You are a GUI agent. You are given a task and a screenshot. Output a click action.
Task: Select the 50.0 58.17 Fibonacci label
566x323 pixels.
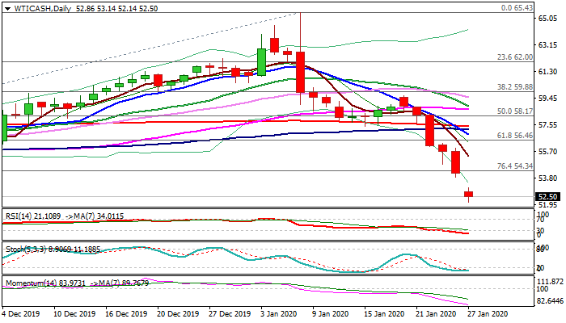pyautogui.click(x=515, y=111)
